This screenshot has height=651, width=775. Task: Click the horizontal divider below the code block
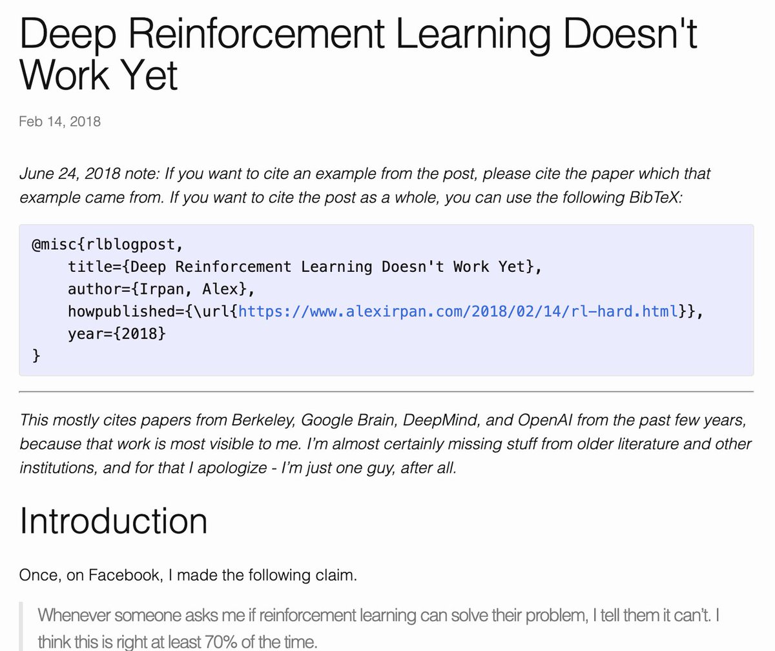tap(386, 391)
